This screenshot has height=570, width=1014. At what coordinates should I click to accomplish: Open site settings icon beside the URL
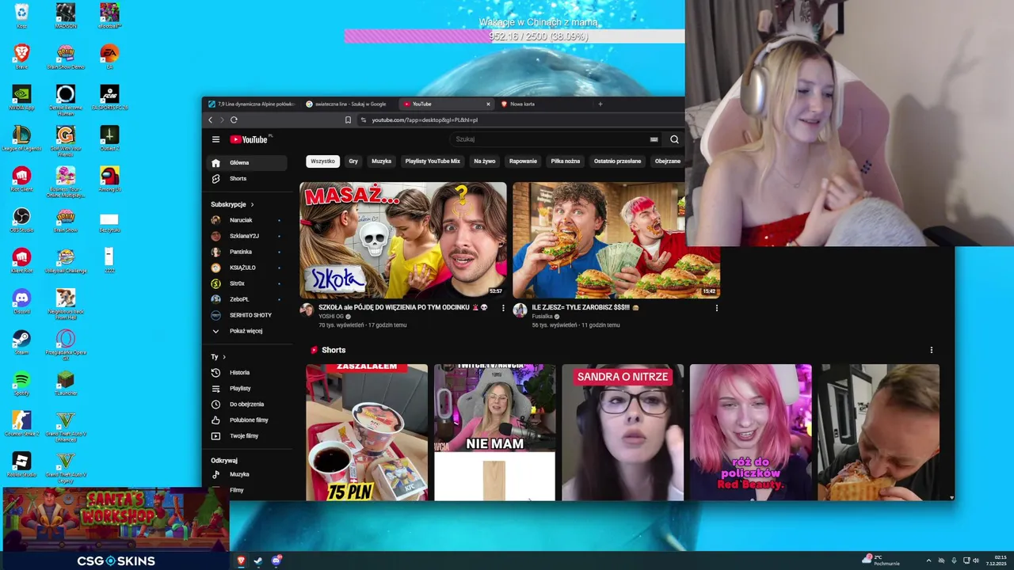[x=364, y=120]
